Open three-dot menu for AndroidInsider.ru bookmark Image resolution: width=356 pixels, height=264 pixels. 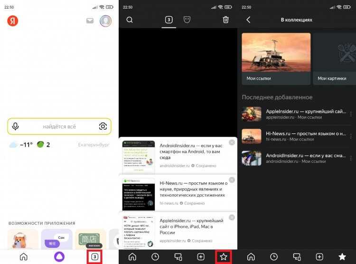351,158
